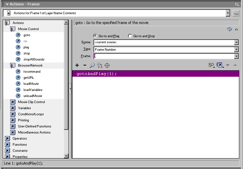Viewport: 243px width, 169px height.
Task: Expand the Constants category
Action: 7,151
